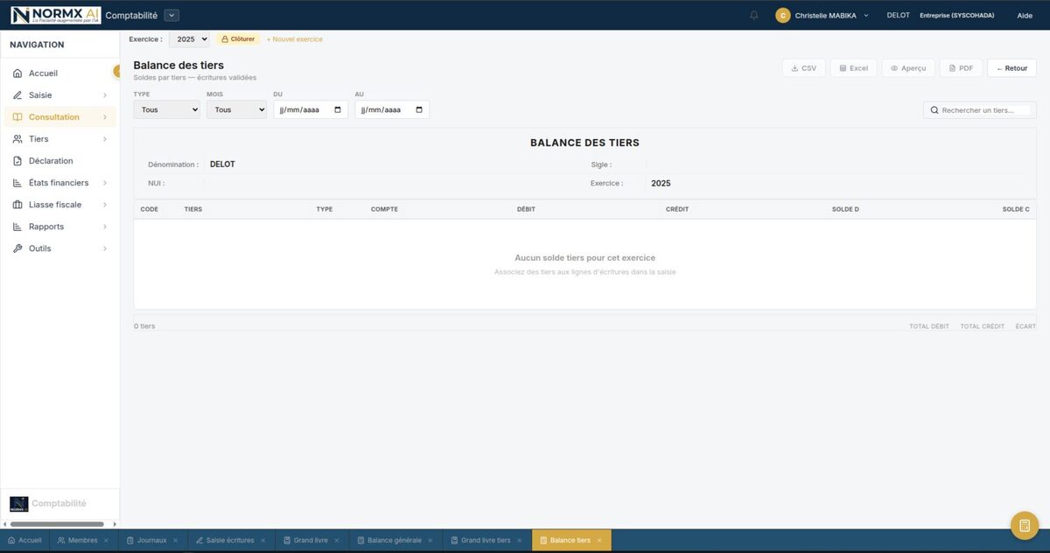Expand the Christelle MABIKA user menu
1050x553 pixels.
point(866,16)
